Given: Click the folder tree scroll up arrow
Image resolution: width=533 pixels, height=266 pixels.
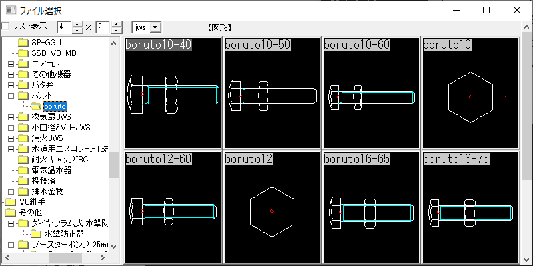Looking at the screenshot, I should pos(114,43).
